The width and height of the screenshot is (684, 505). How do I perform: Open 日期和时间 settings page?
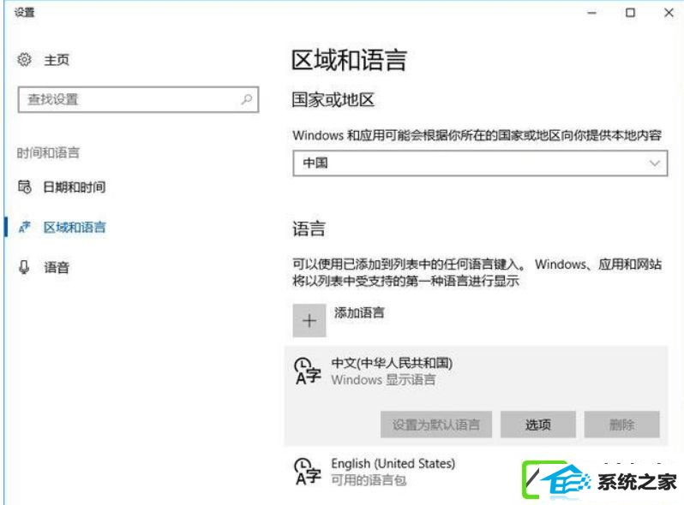[75, 187]
